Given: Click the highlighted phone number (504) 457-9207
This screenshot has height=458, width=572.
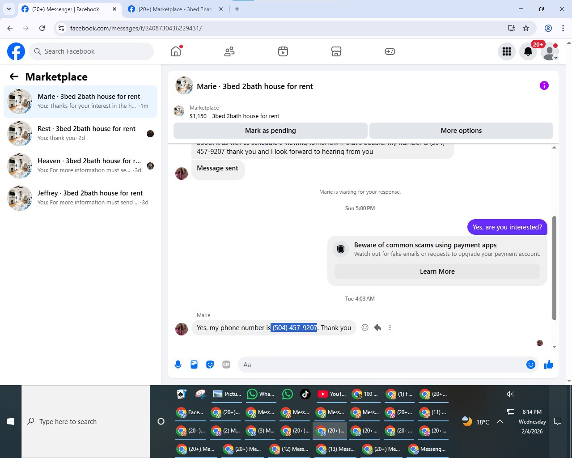Looking at the screenshot, I should click(294, 328).
